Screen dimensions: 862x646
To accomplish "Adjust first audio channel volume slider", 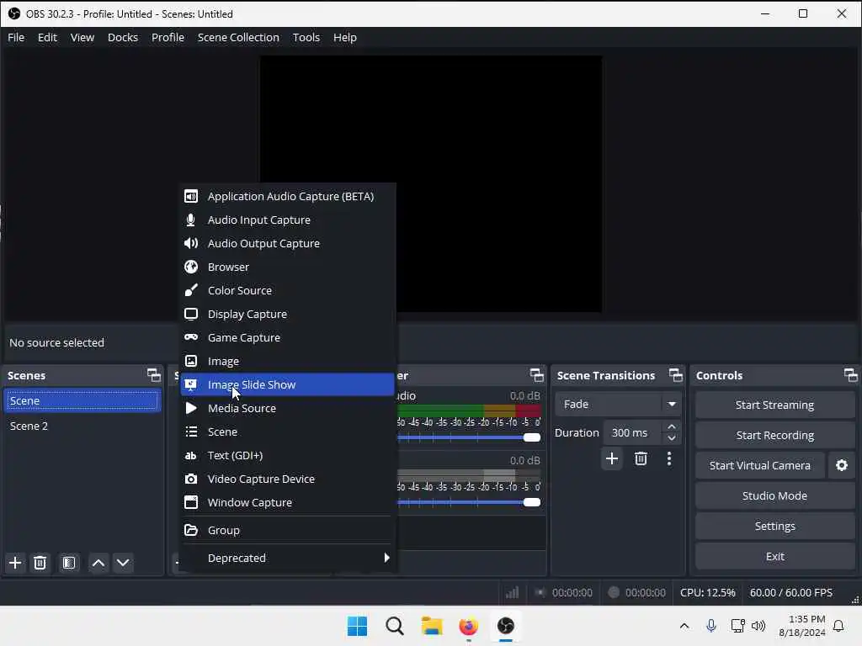I will point(469,437).
